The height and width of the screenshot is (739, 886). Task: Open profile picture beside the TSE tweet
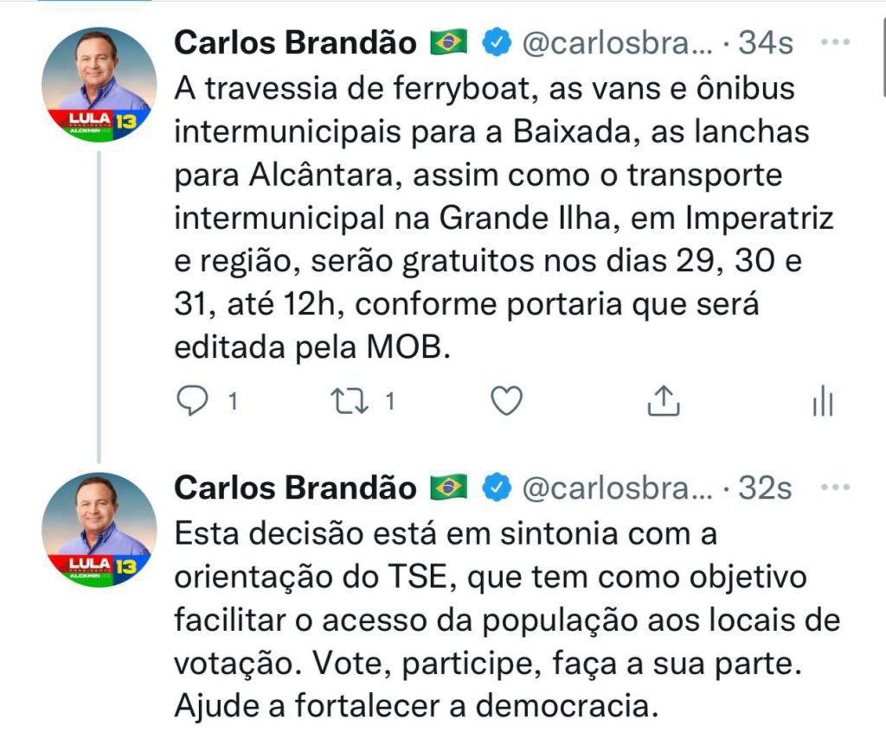pos(99,530)
